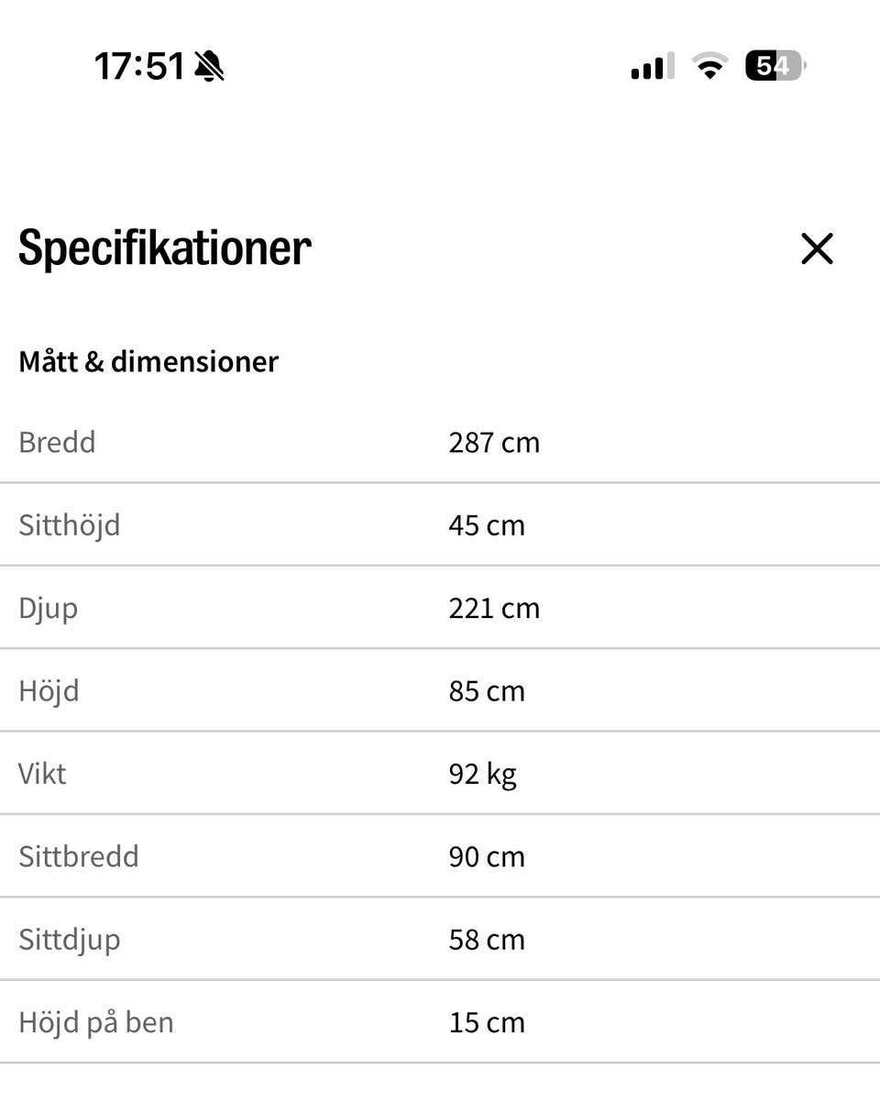Tap the battery level indicator
This screenshot has width=880, height=1113.
pos(775,66)
